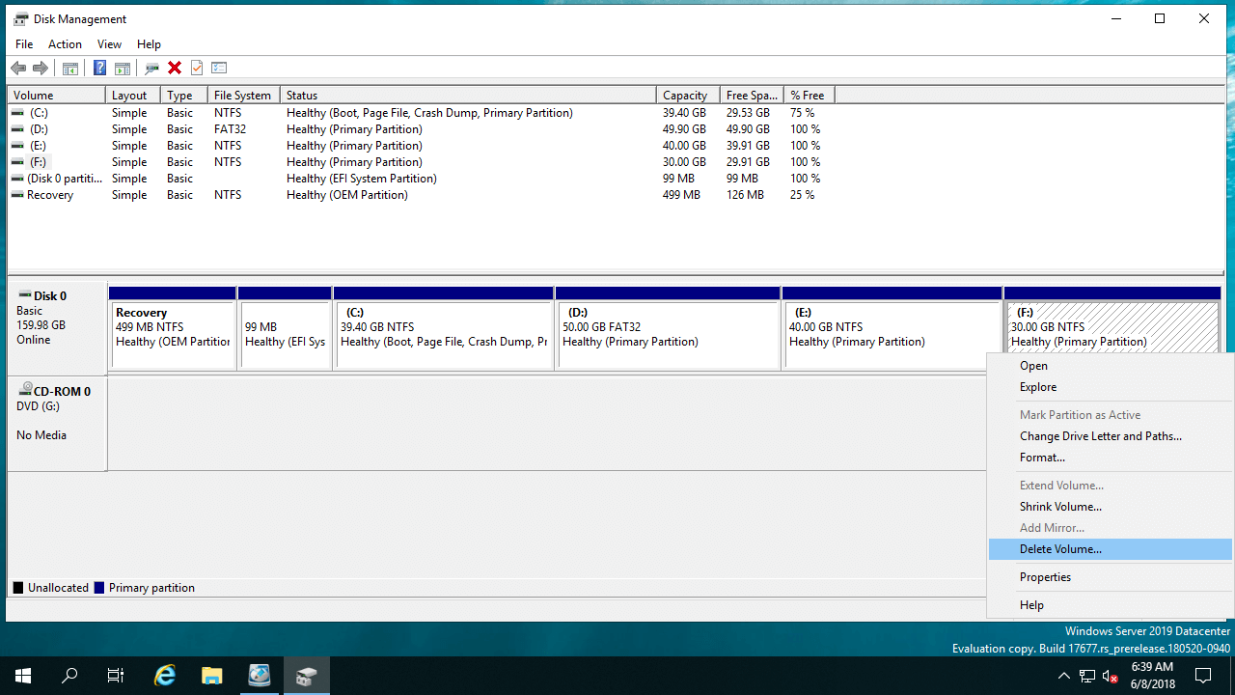Open Internet Explorer from the taskbar
Image resolution: width=1235 pixels, height=695 pixels.
pos(165,676)
